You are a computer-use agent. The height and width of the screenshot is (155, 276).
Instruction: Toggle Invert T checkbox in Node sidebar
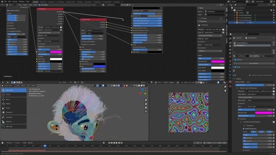pos(199,42)
